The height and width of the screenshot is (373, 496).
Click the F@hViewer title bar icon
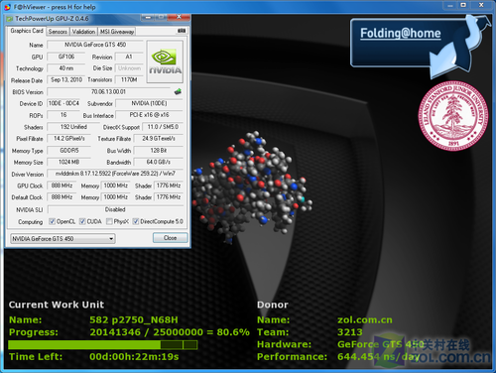(x=8, y=7)
